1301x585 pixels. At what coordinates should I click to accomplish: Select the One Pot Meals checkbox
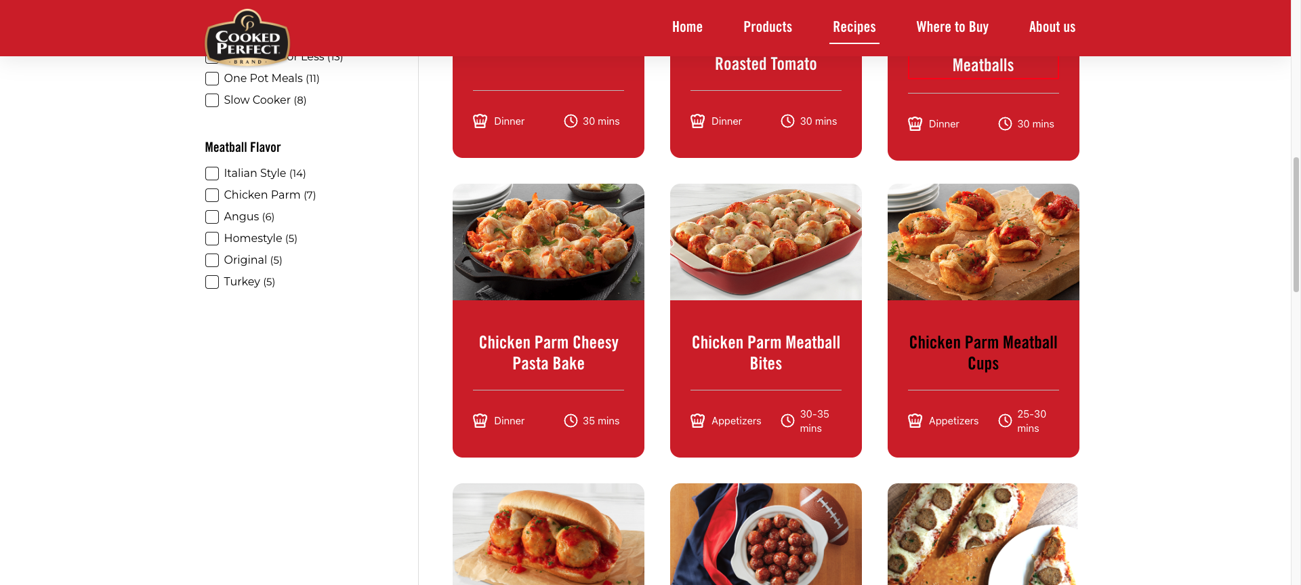click(212, 79)
